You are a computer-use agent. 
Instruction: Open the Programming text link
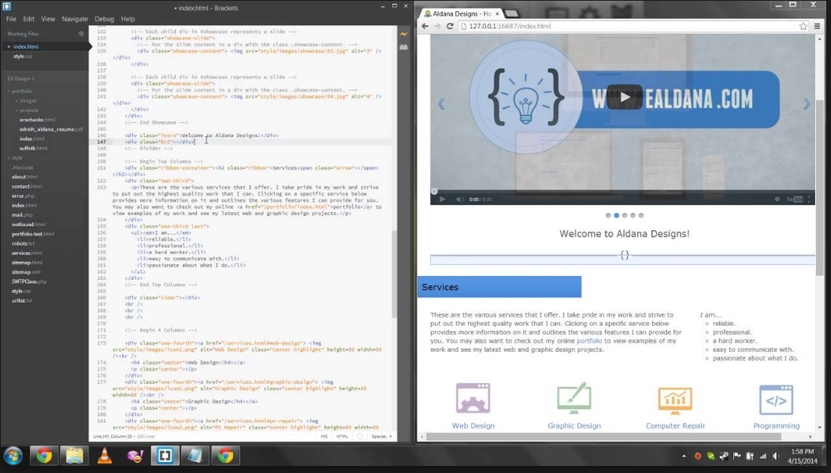777,426
